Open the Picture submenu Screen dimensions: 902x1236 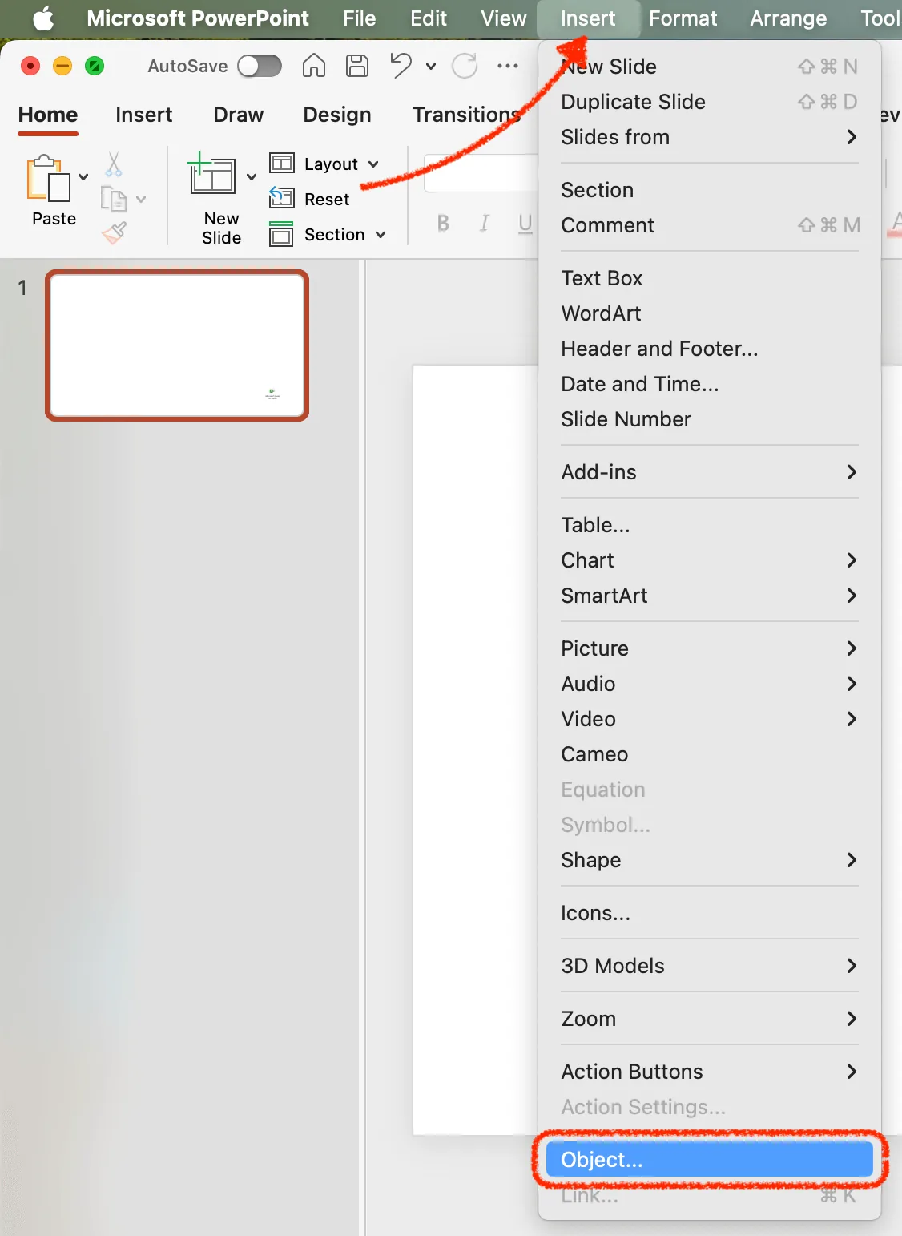(709, 648)
